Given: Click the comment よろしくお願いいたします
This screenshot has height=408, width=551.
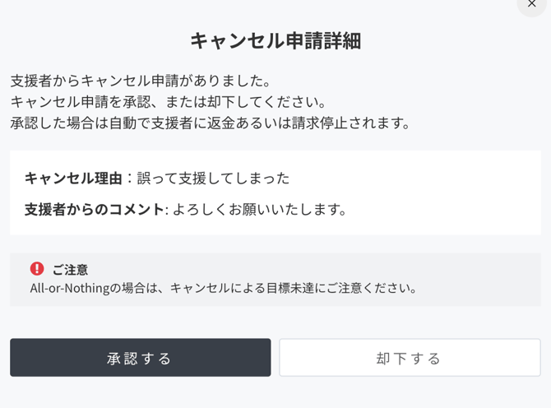Looking at the screenshot, I should click(x=260, y=209).
